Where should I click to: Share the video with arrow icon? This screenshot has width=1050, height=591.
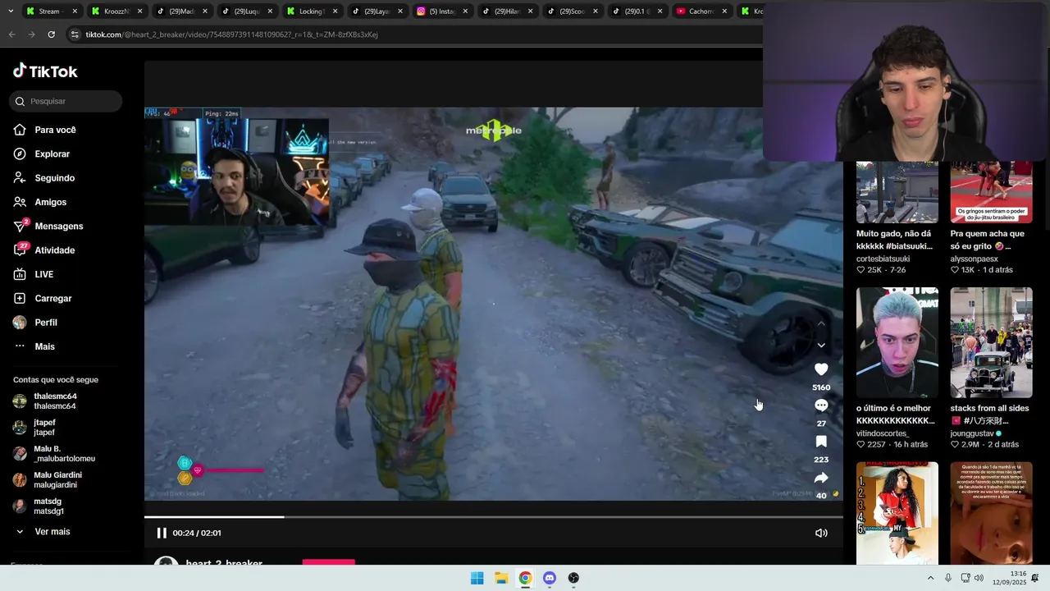tap(821, 478)
